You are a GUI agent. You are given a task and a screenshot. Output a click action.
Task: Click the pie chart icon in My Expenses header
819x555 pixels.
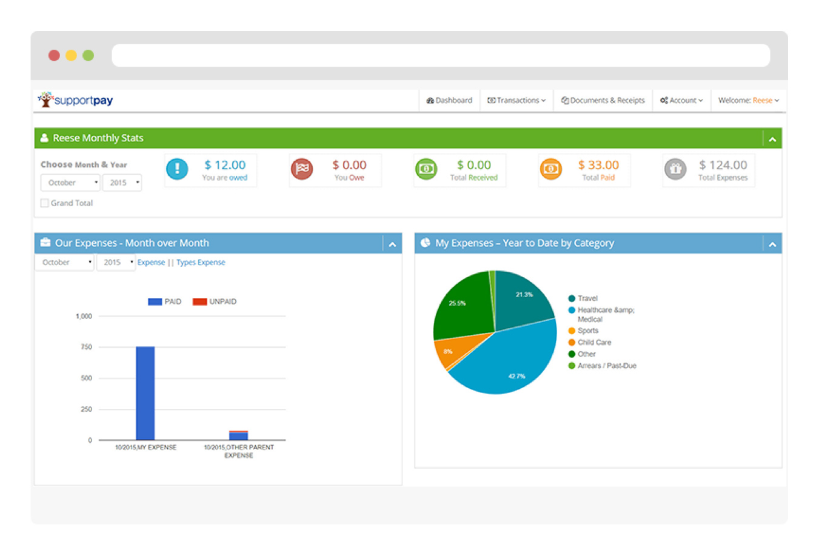pos(426,243)
